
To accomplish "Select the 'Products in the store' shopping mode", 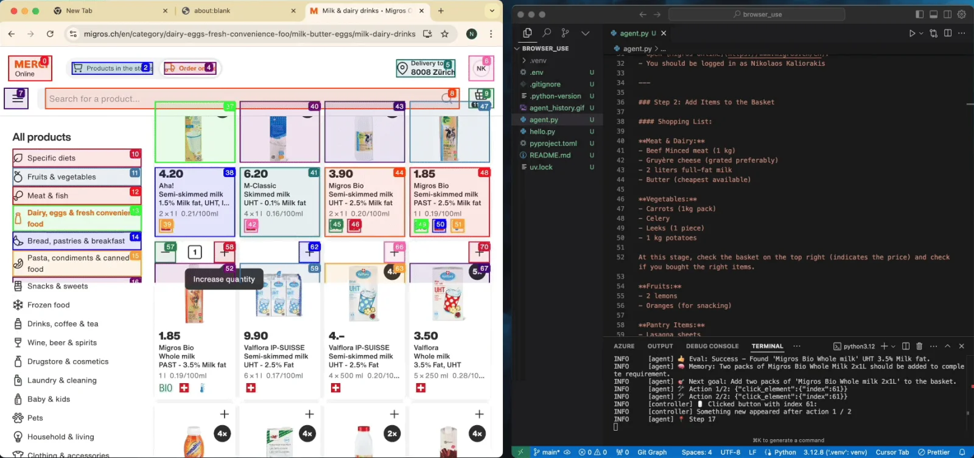I will [x=112, y=68].
